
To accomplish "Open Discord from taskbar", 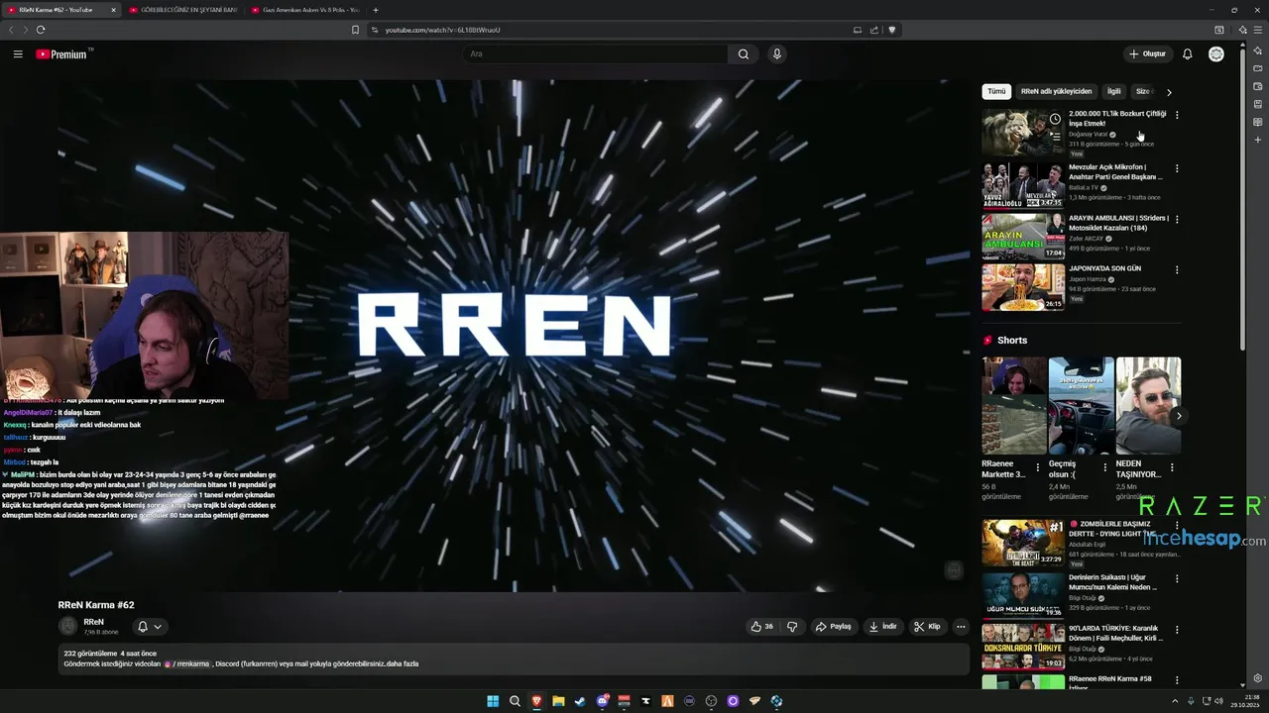I will pyautogui.click(x=602, y=701).
